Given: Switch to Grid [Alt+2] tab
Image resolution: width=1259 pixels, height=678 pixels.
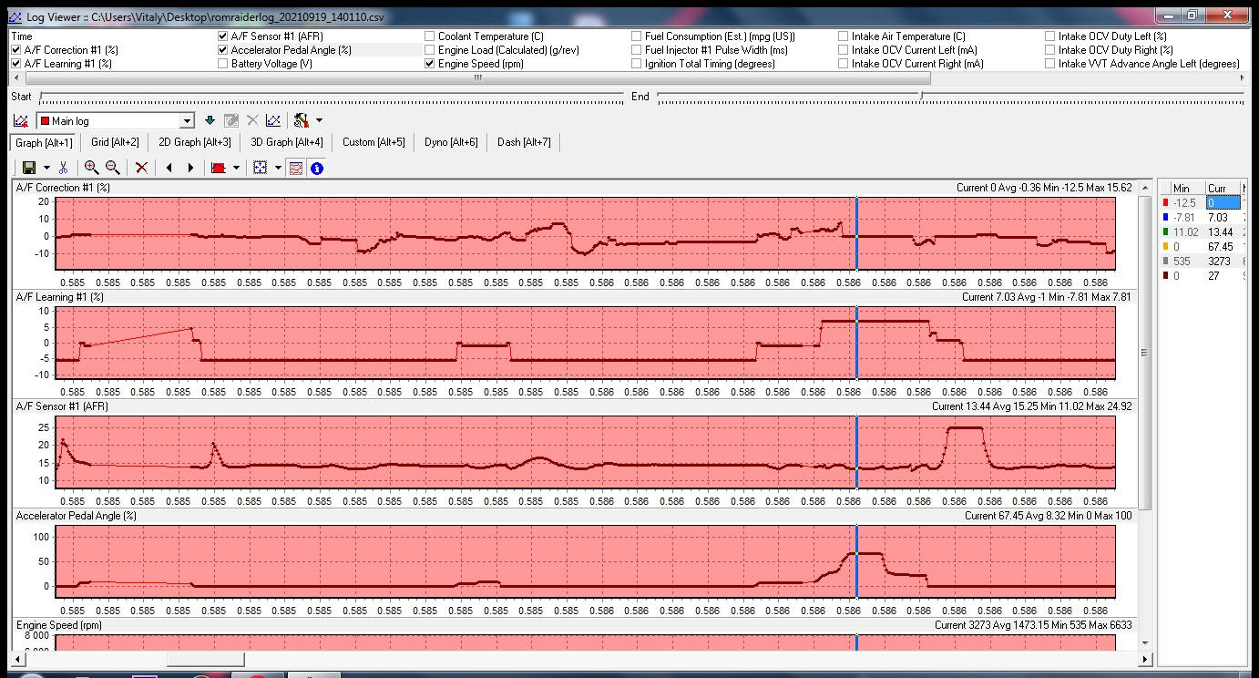Looking at the screenshot, I should (115, 142).
